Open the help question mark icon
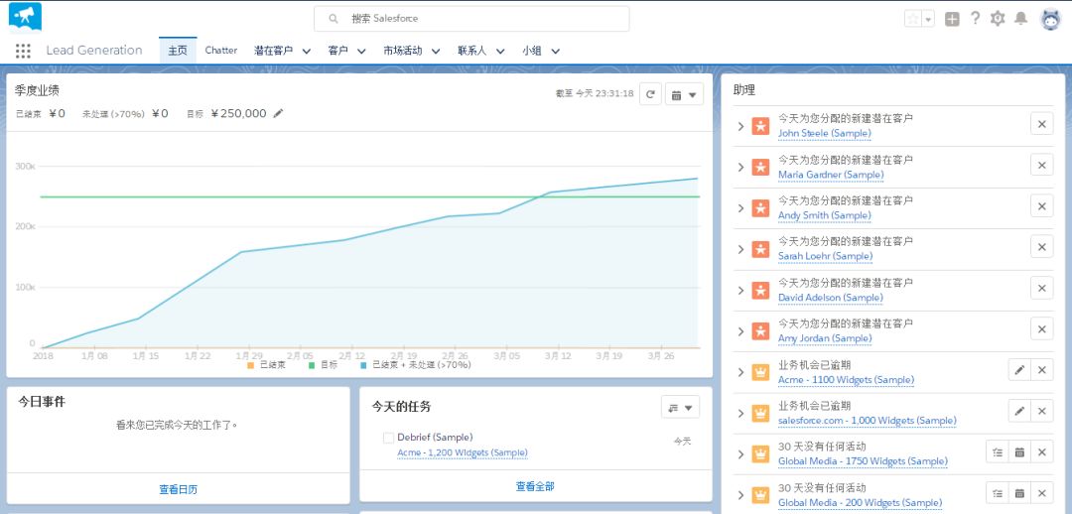 pyautogui.click(x=975, y=19)
